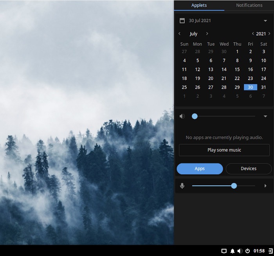The width and height of the screenshot is (274, 256).
Task: Select July 30 in the calendar
Action: pos(251,87)
